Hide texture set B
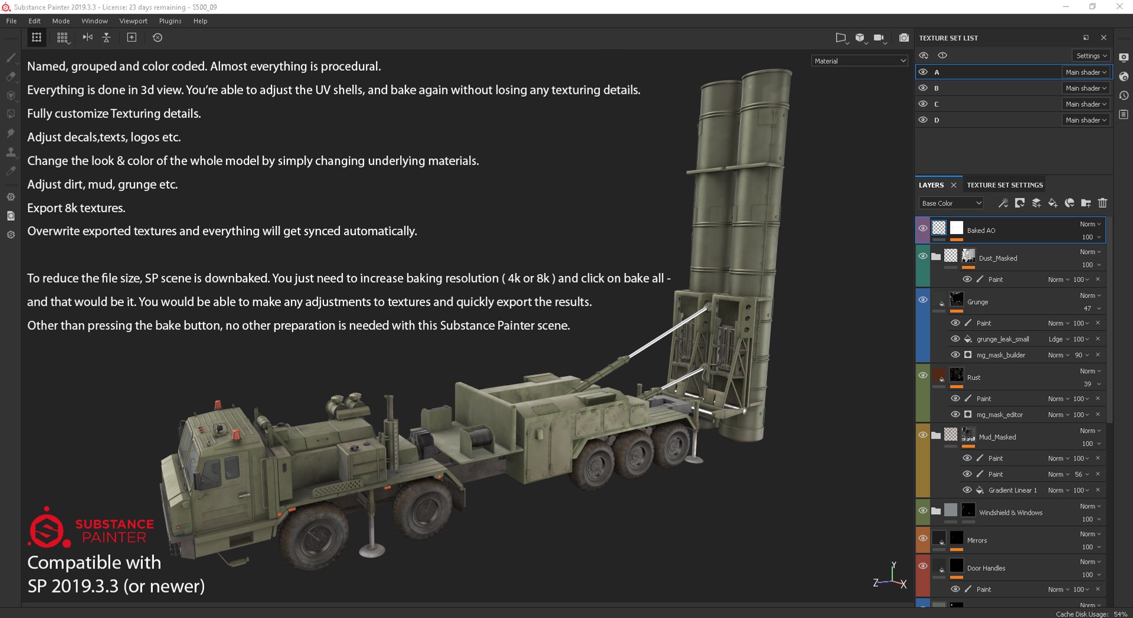This screenshot has width=1133, height=618. (x=923, y=88)
